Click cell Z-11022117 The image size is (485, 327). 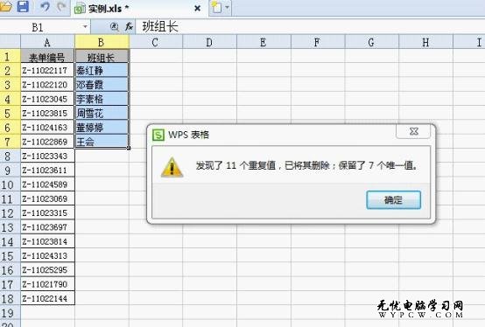(x=47, y=71)
